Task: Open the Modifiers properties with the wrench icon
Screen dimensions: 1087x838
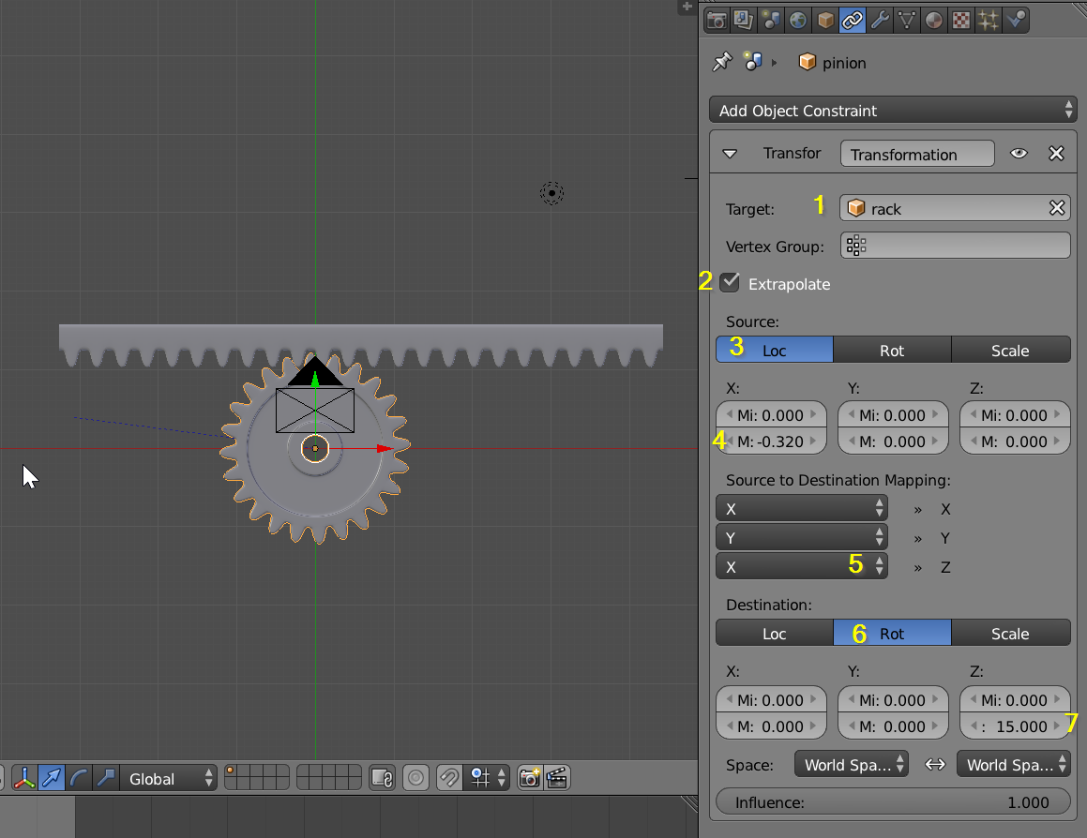Action: pos(880,20)
